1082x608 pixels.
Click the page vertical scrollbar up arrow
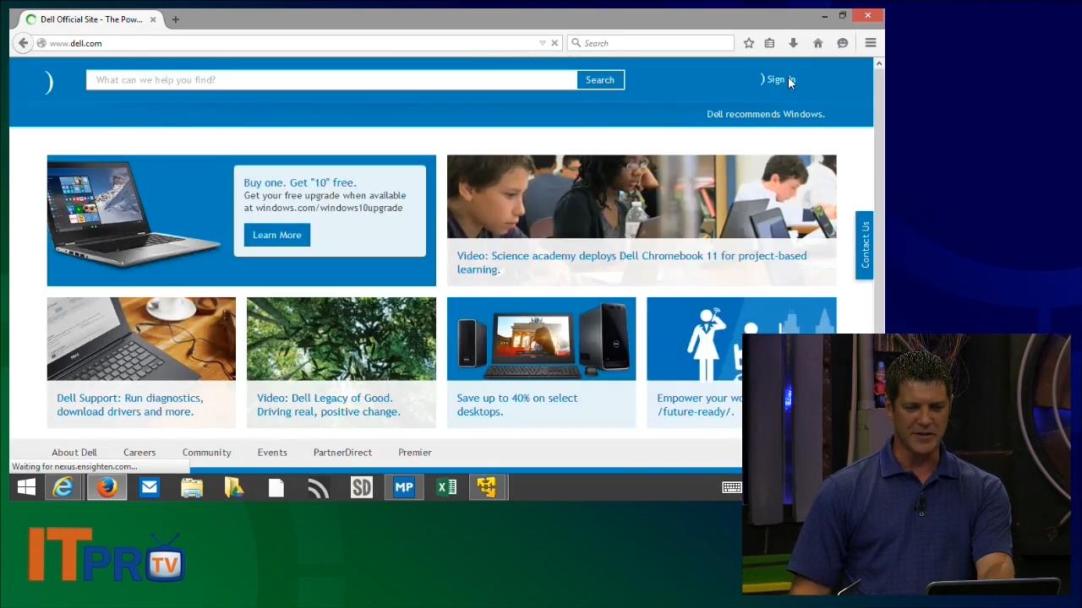(879, 63)
